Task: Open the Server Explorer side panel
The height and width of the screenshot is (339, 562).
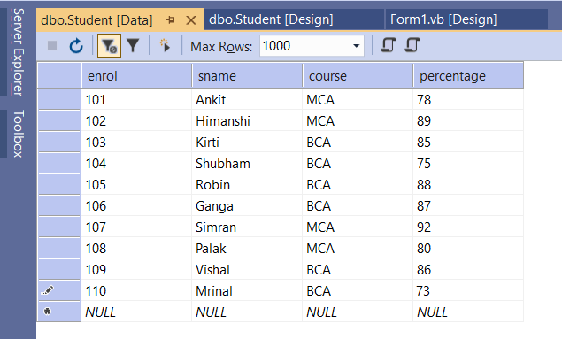Action: click(19, 52)
